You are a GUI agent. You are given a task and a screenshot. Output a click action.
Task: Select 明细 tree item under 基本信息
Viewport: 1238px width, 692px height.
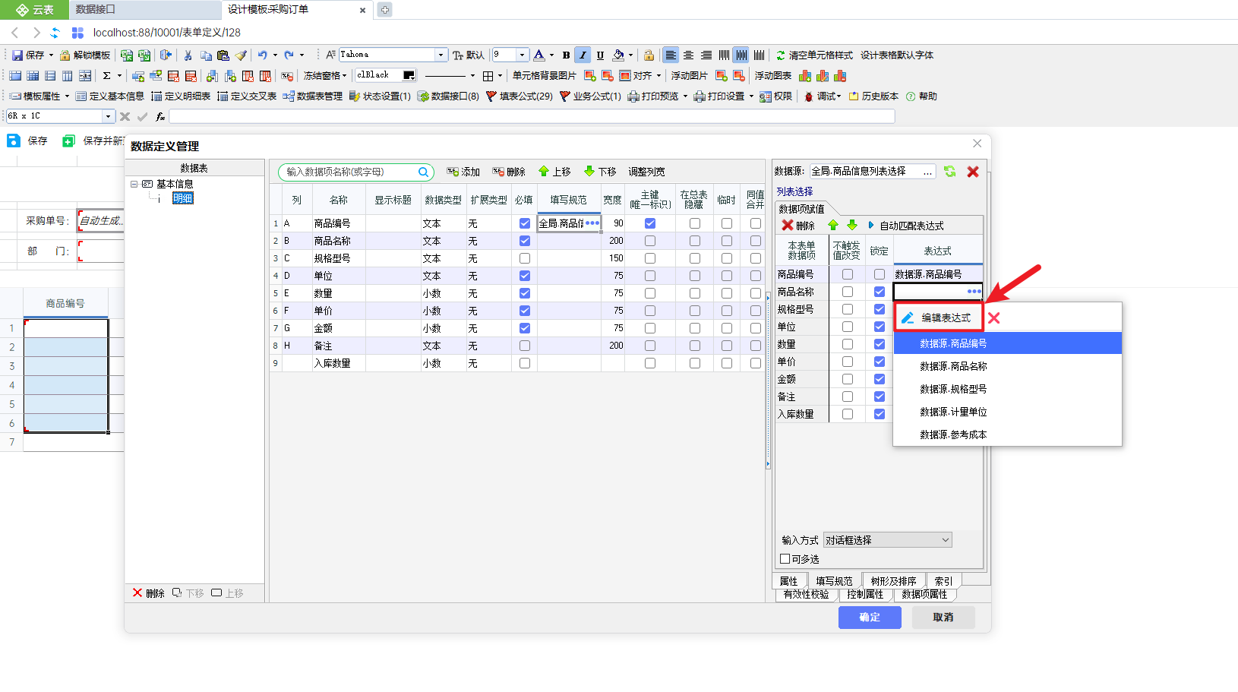[183, 198]
